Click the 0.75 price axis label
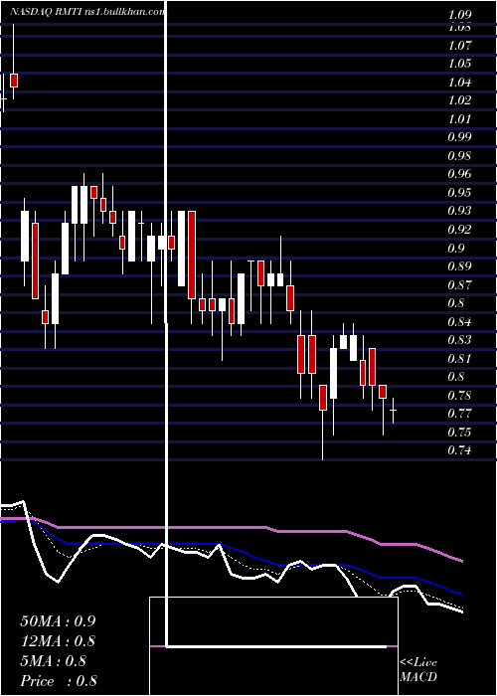 coord(459,432)
